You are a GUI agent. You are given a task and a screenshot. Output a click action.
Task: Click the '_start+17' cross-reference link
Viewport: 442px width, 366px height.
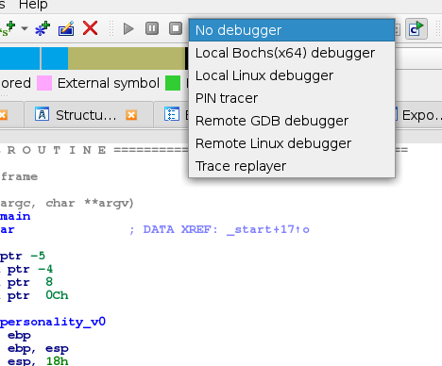pyautogui.click(x=261, y=229)
